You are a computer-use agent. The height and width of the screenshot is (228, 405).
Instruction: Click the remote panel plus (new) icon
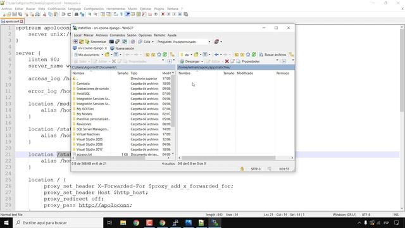click(x=284, y=61)
